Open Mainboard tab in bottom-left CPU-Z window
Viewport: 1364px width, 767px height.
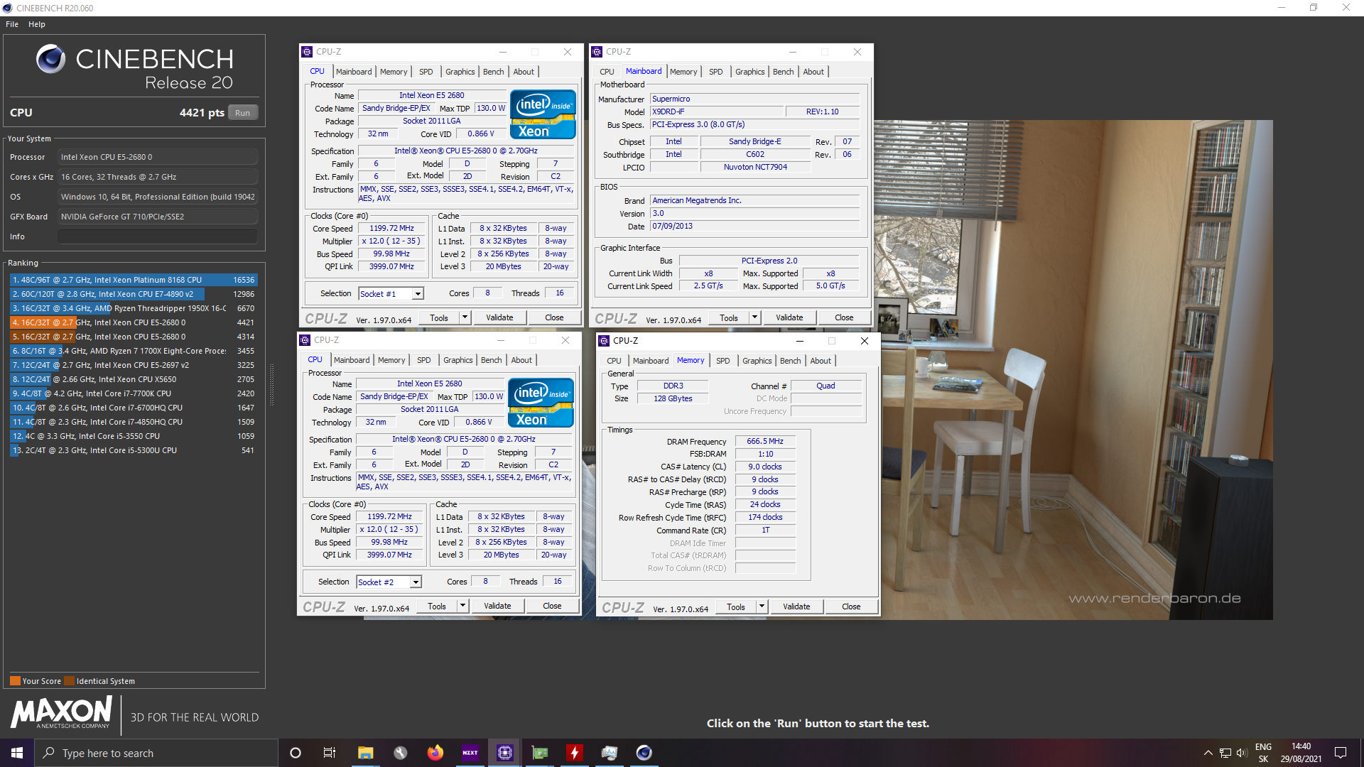click(352, 360)
